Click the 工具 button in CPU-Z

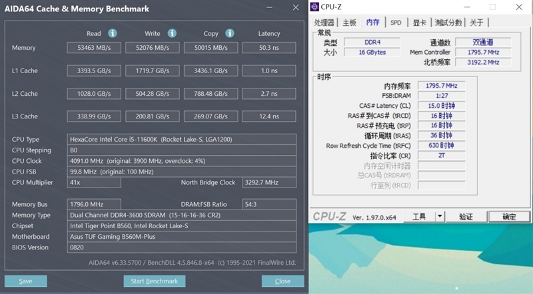pyautogui.click(x=419, y=217)
